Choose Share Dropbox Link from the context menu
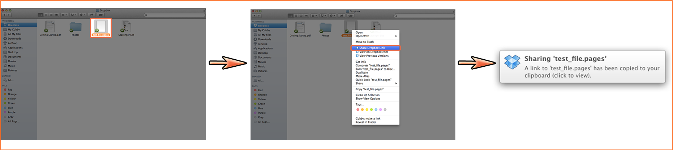 (375, 48)
